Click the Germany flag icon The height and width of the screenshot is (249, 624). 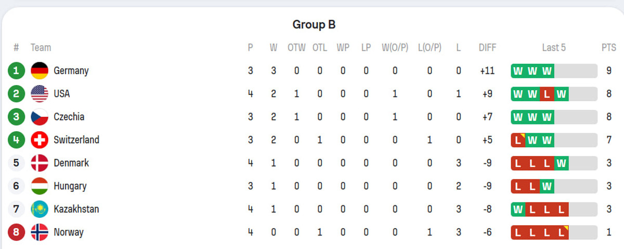click(x=40, y=71)
